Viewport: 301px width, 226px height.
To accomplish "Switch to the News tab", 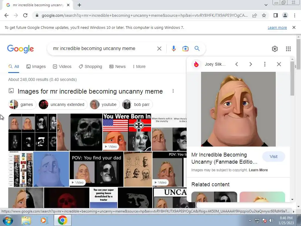I will [x=117, y=67].
